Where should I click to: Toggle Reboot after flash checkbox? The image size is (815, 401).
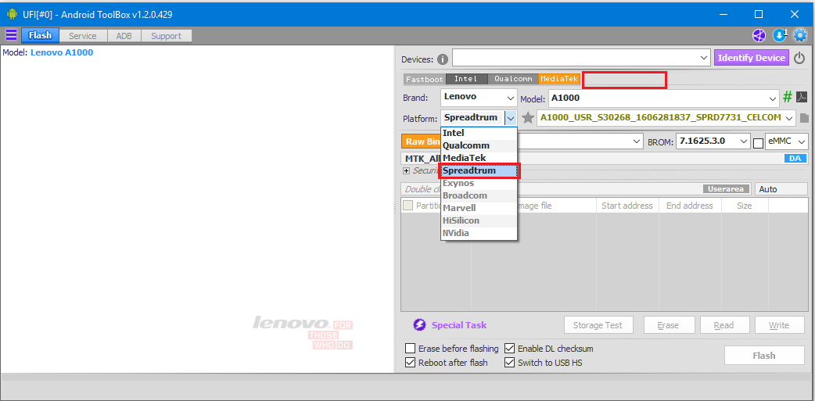point(410,363)
